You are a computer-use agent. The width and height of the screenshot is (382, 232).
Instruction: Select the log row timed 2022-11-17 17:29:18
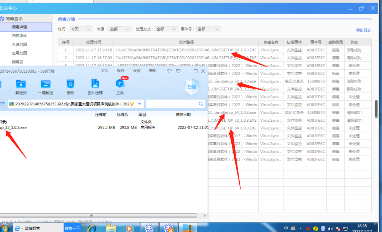pos(215,50)
